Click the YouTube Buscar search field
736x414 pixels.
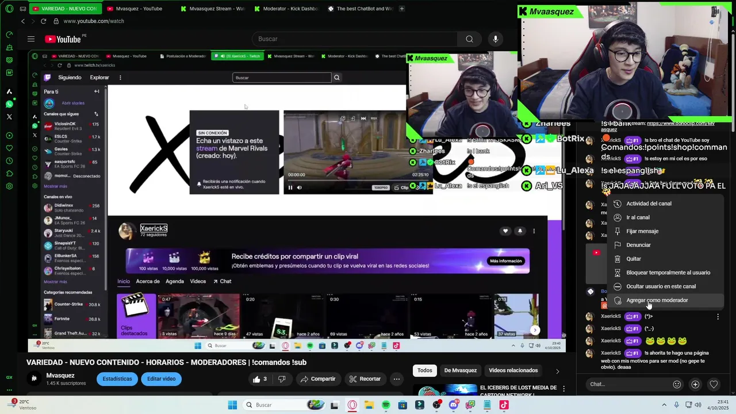[x=355, y=39]
